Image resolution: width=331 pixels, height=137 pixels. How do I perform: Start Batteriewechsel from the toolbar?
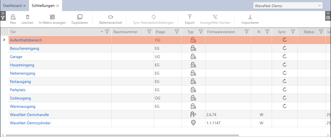click(x=111, y=17)
